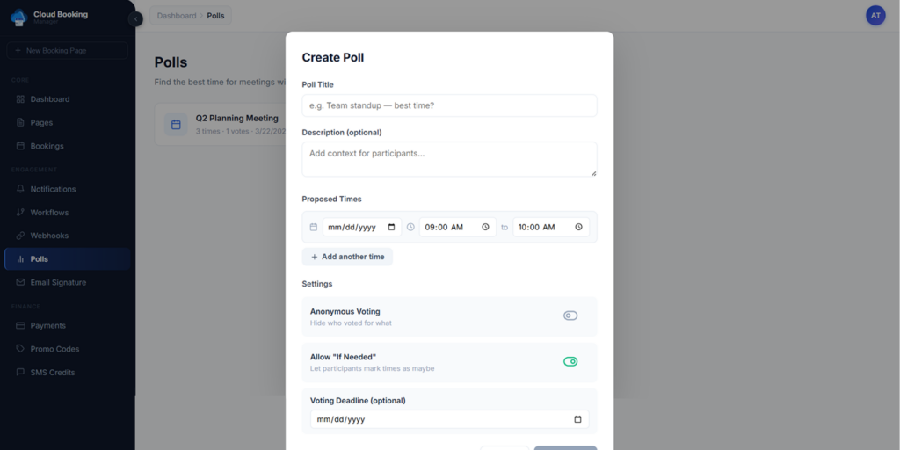Viewport: 900px width, 450px height.
Task: Open the end time clock picker
Action: tap(578, 227)
